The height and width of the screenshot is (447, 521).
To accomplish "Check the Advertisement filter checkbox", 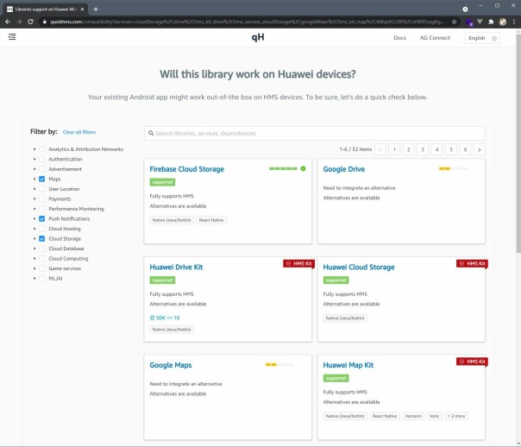I will point(42,169).
